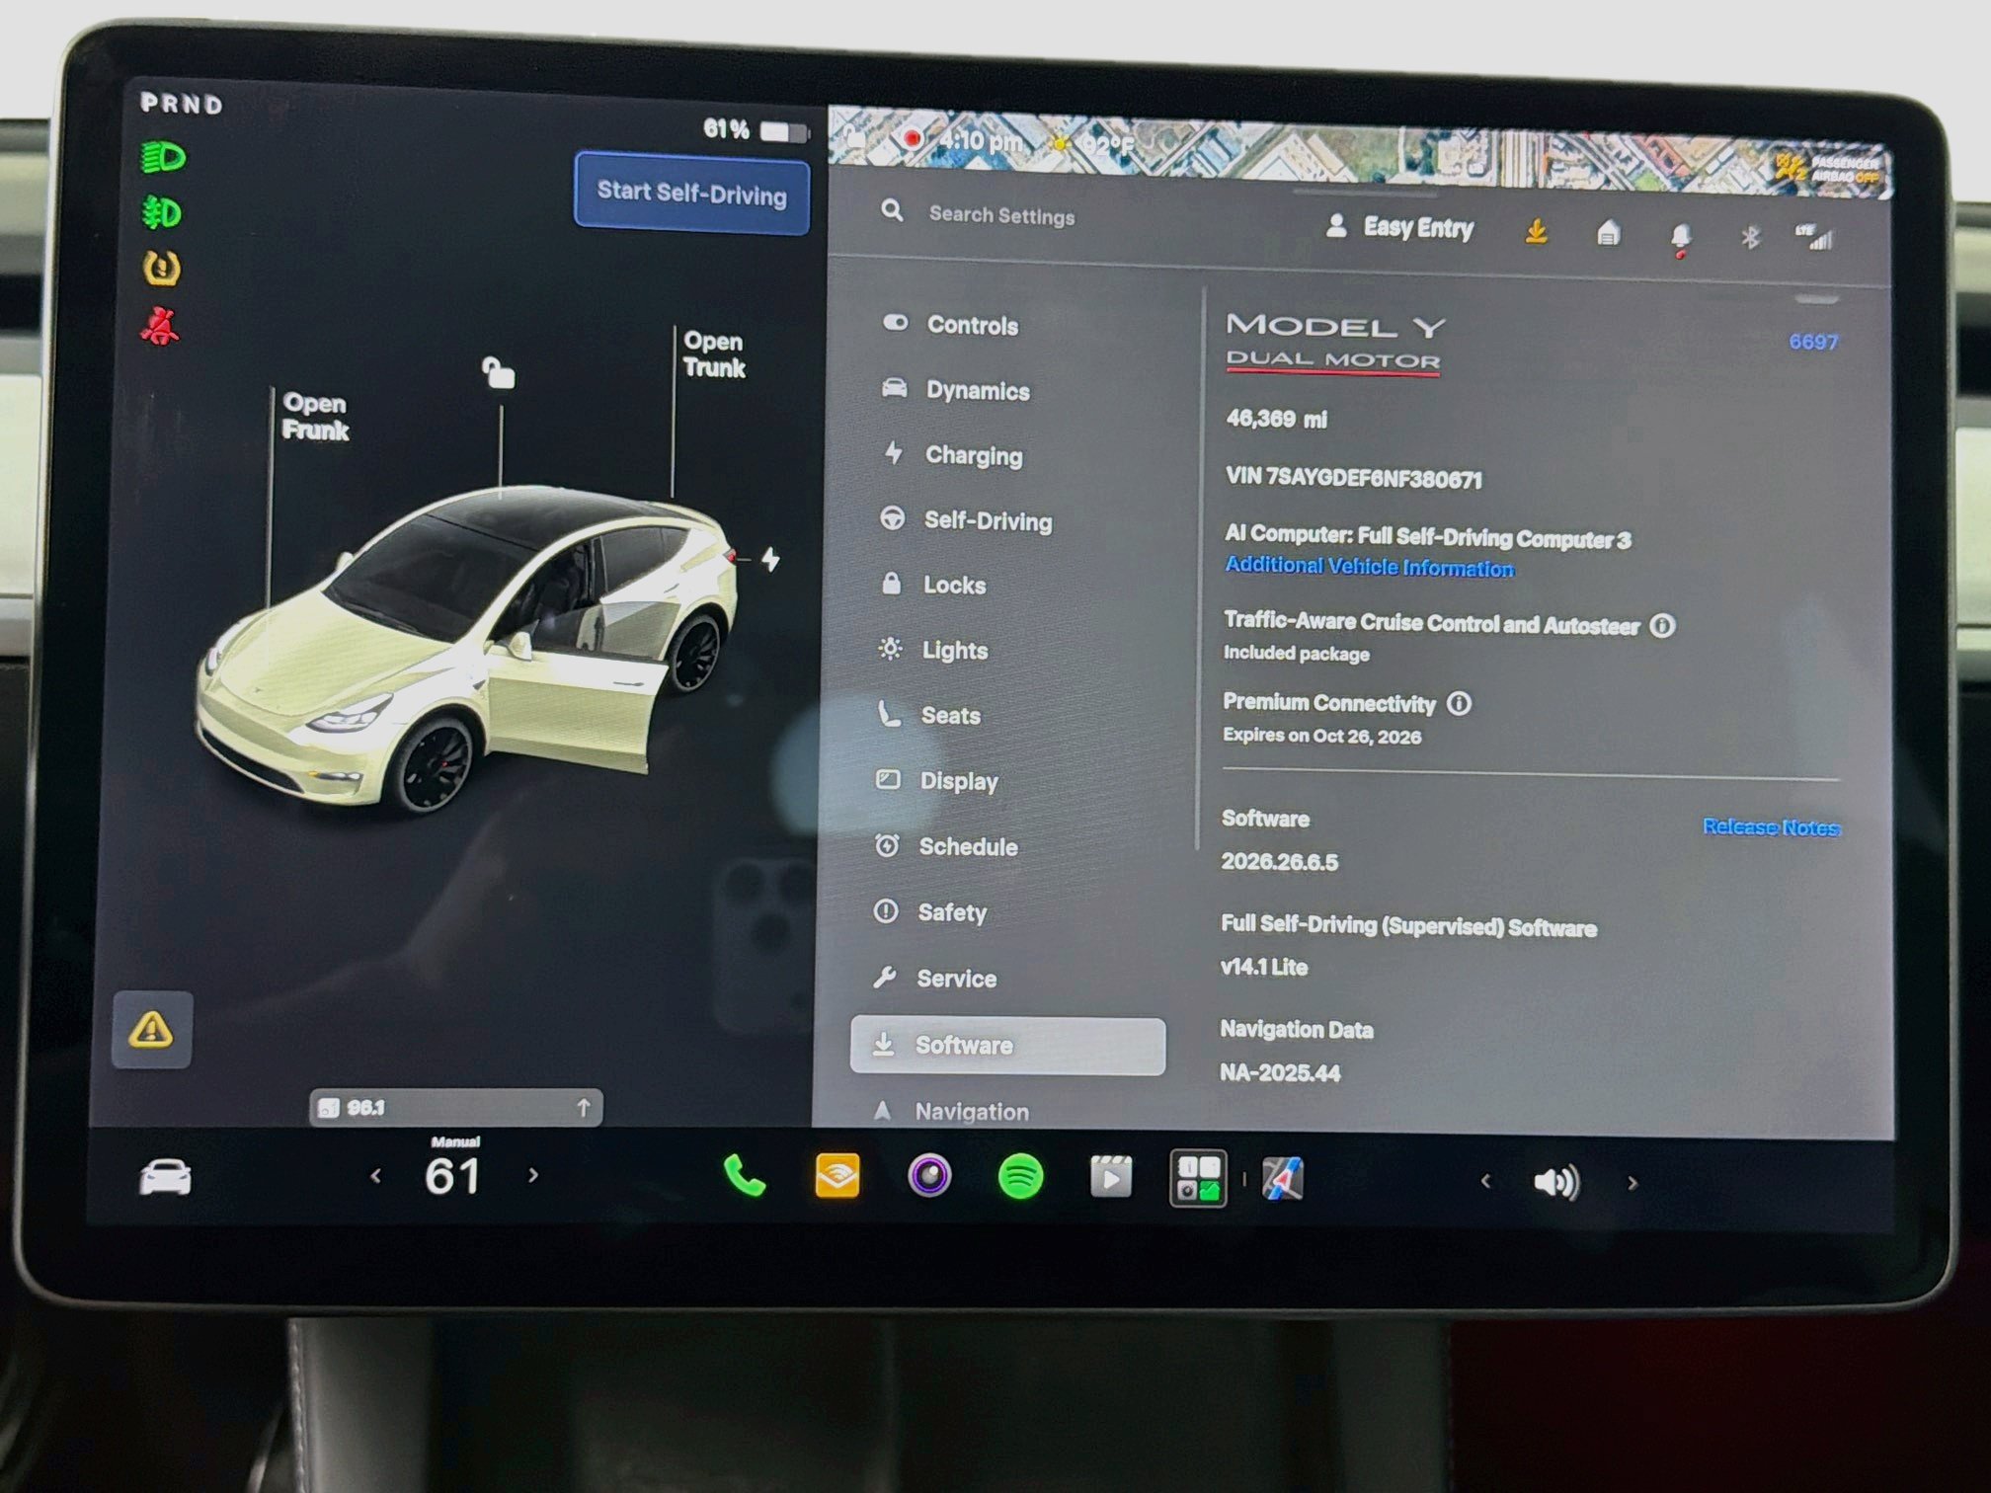Launch Spotify from the app bar
Image resolution: width=1991 pixels, height=1493 pixels.
coord(1020,1177)
